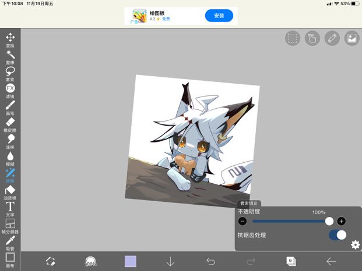Expand the tool settings gear
The height and width of the screenshot is (271, 362).
(x=355, y=244)
